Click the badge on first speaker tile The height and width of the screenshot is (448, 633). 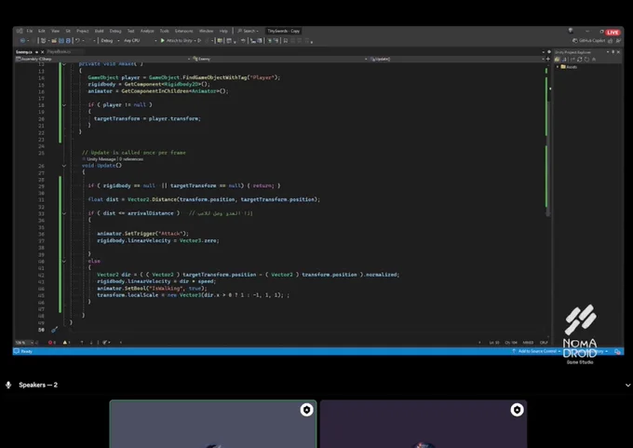coord(307,410)
